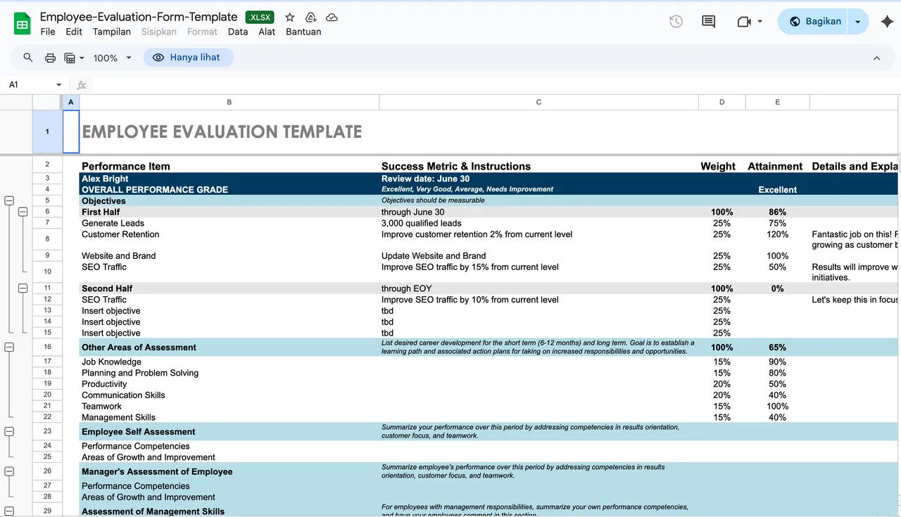Screen dimensions: 901x517
Task: Click the 3,000 qualified leads cell
Action: (538, 223)
